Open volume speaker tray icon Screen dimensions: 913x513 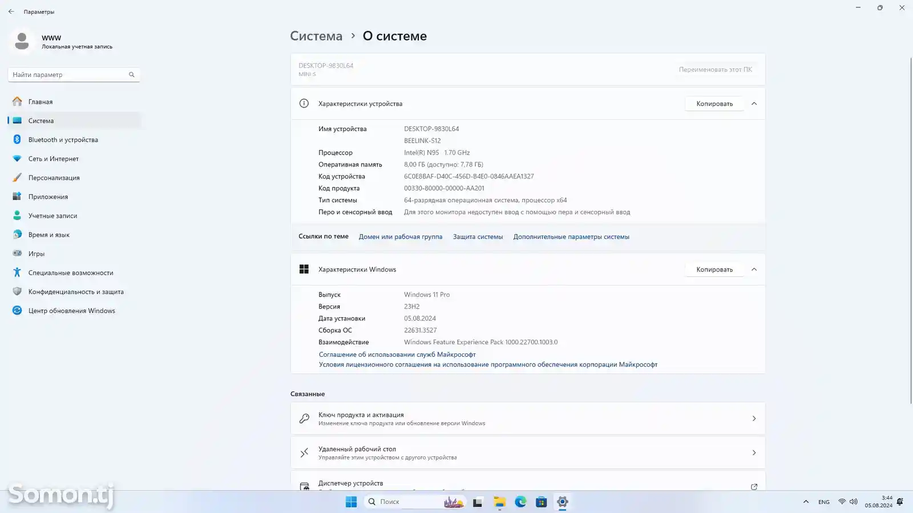pos(853,502)
